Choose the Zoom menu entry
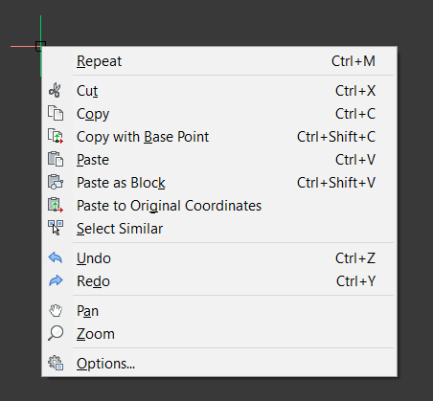The height and width of the screenshot is (401, 433). point(219,334)
